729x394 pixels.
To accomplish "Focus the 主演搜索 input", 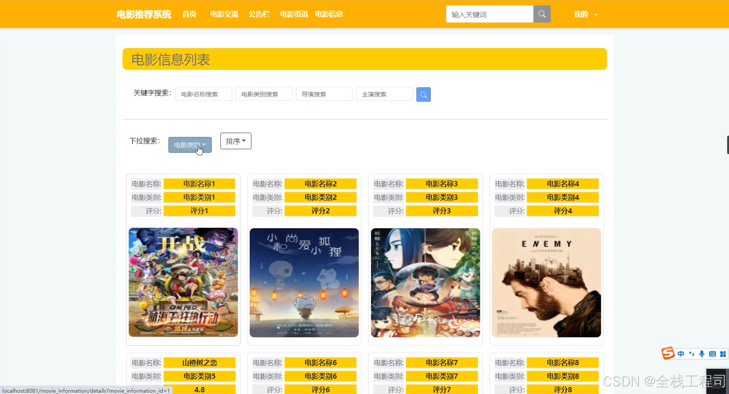I will tap(384, 94).
